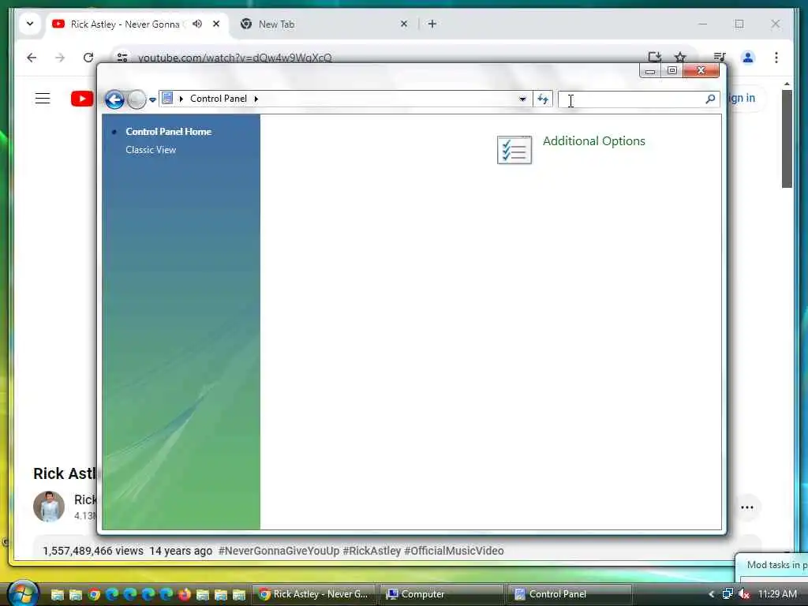The width and height of the screenshot is (808, 606).
Task: Click the 11:29 AM clock
Action: point(777,594)
